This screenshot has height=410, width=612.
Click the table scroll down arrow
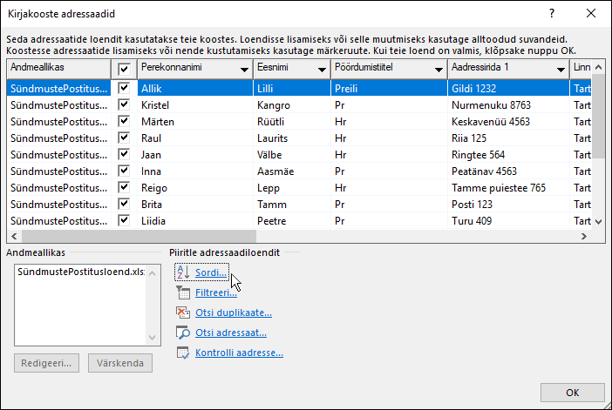[598, 221]
